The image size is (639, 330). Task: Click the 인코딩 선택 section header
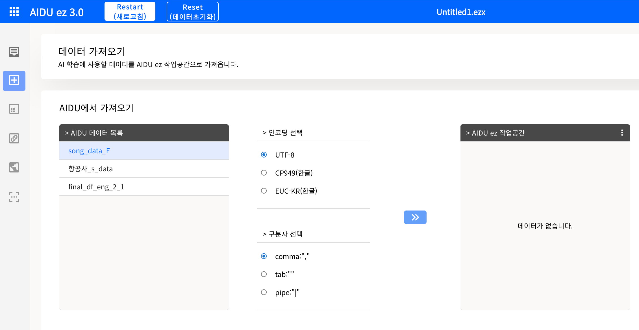(282, 132)
